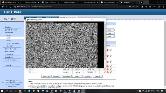Close the Blynk local server tab
The width and height of the screenshot is (166, 93).
(19, 2)
